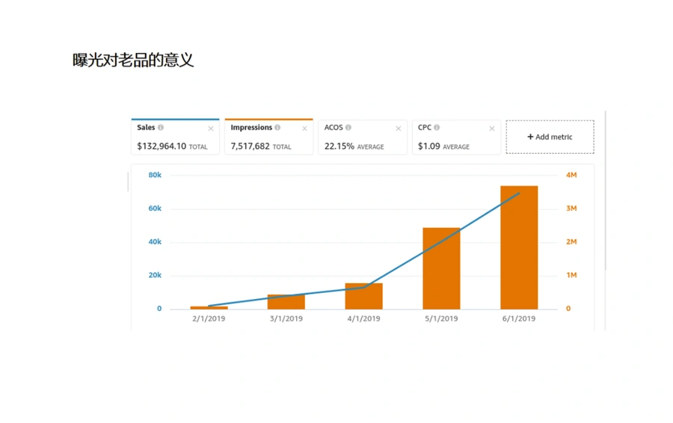Viewport: 673px width, 423px height.
Task: Click the 20k left axis label
Action: [x=155, y=276]
